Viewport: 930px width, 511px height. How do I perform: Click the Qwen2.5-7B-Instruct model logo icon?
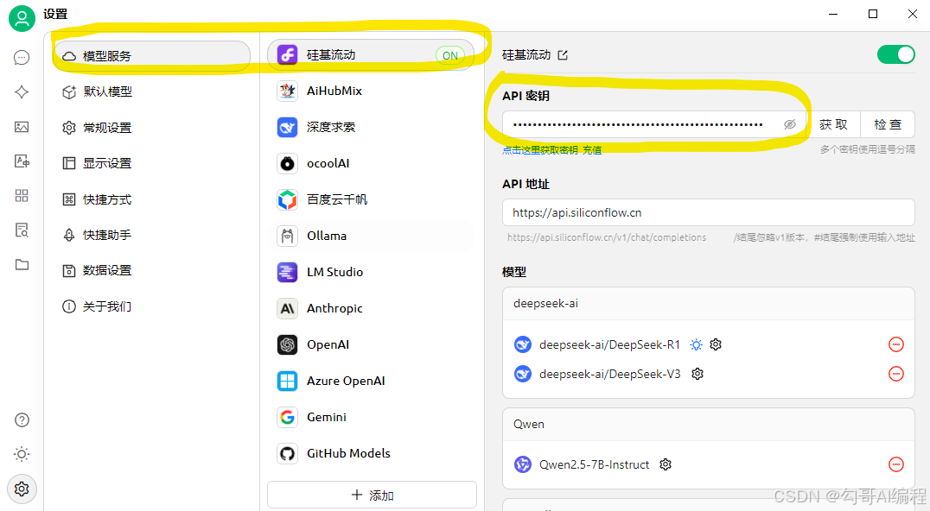coord(523,464)
